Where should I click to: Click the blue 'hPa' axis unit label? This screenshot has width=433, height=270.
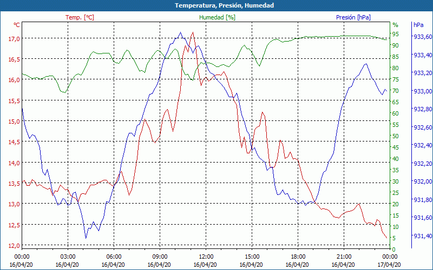click(418, 25)
